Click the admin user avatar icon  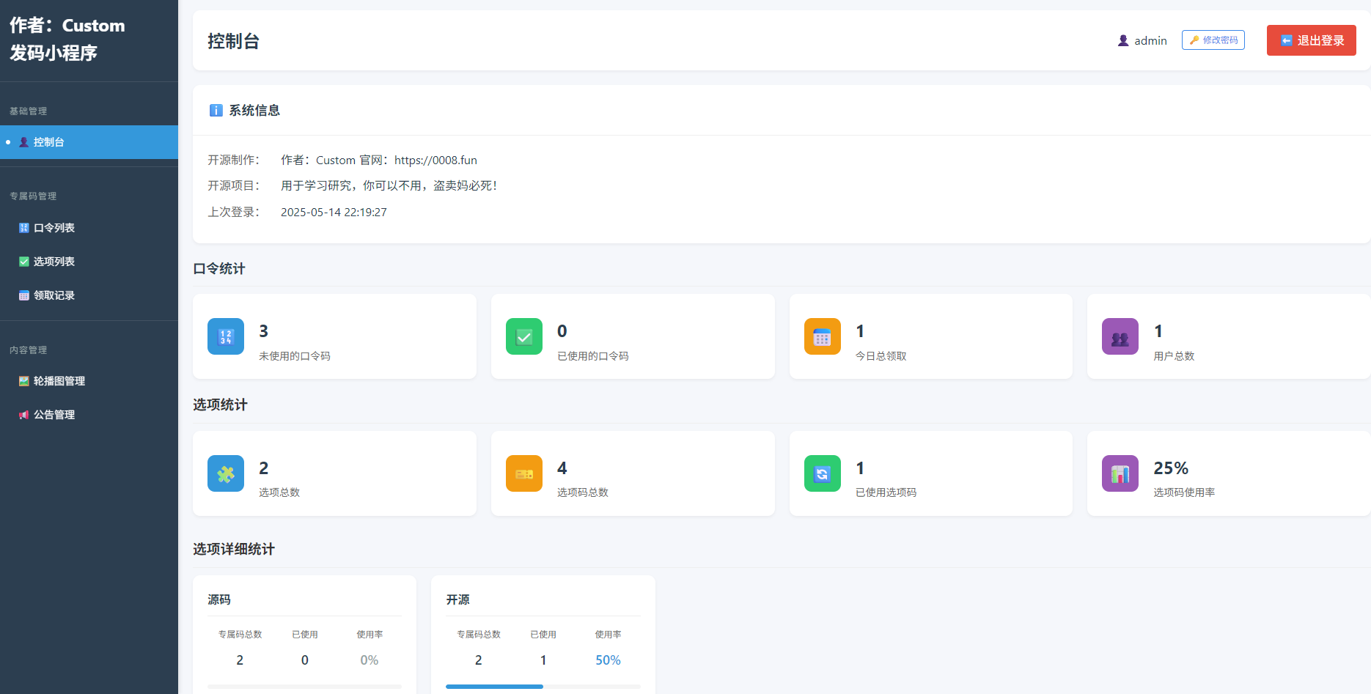[x=1122, y=41]
